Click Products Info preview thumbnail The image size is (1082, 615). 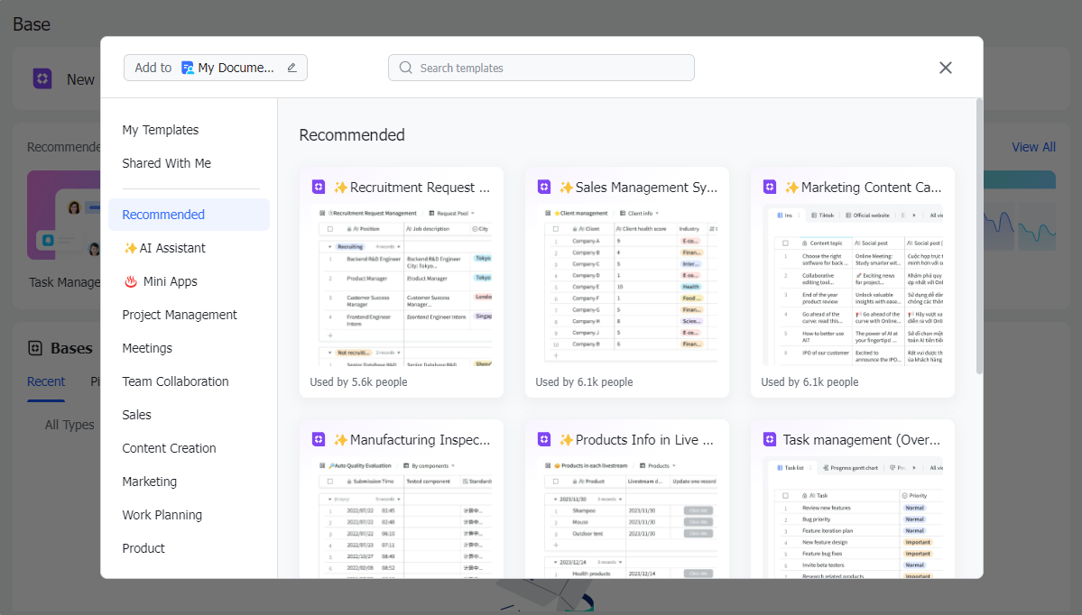pyautogui.click(x=627, y=517)
